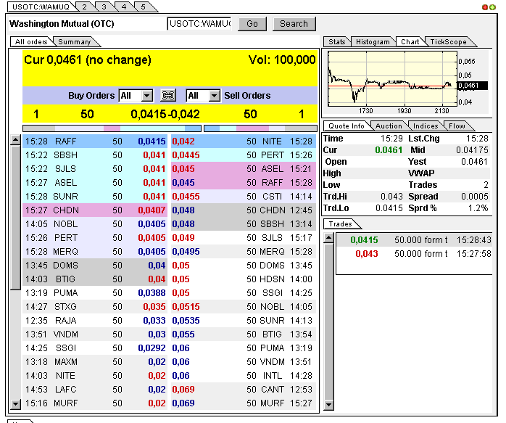Click the Trades list scroll-up arrow

tap(328, 237)
